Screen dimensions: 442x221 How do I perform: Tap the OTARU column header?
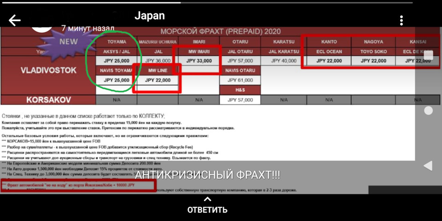240,42
